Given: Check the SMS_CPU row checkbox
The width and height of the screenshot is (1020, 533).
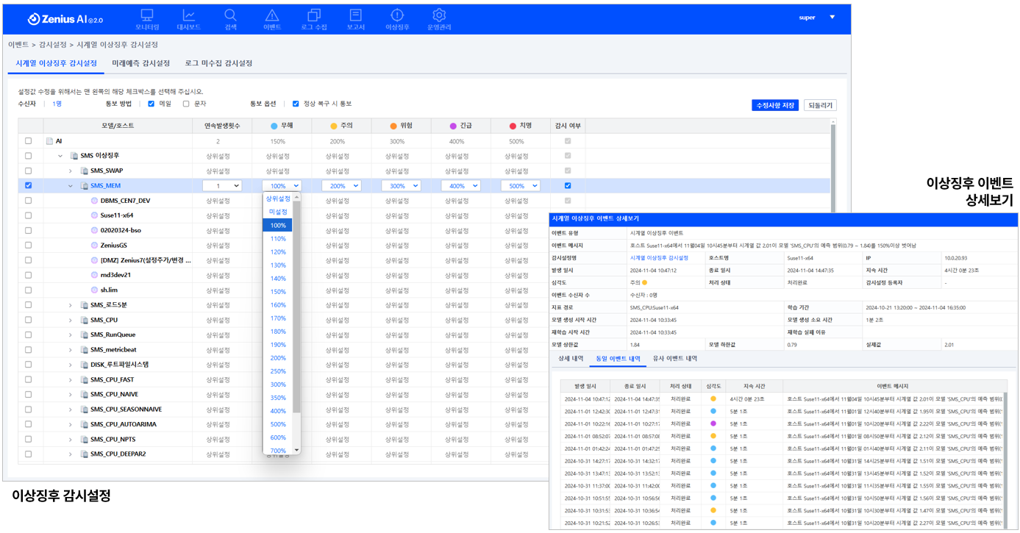Looking at the screenshot, I should (29, 320).
